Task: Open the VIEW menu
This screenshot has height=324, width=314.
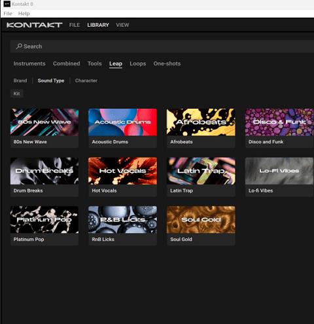Action: point(122,25)
